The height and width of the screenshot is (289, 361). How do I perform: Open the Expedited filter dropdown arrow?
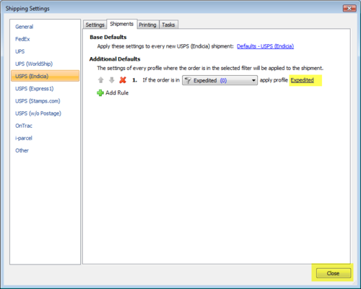(253, 80)
